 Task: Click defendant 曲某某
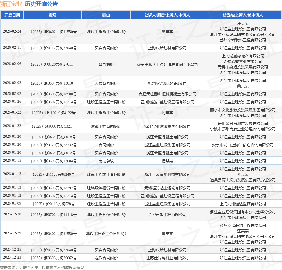click(x=243, y=86)
